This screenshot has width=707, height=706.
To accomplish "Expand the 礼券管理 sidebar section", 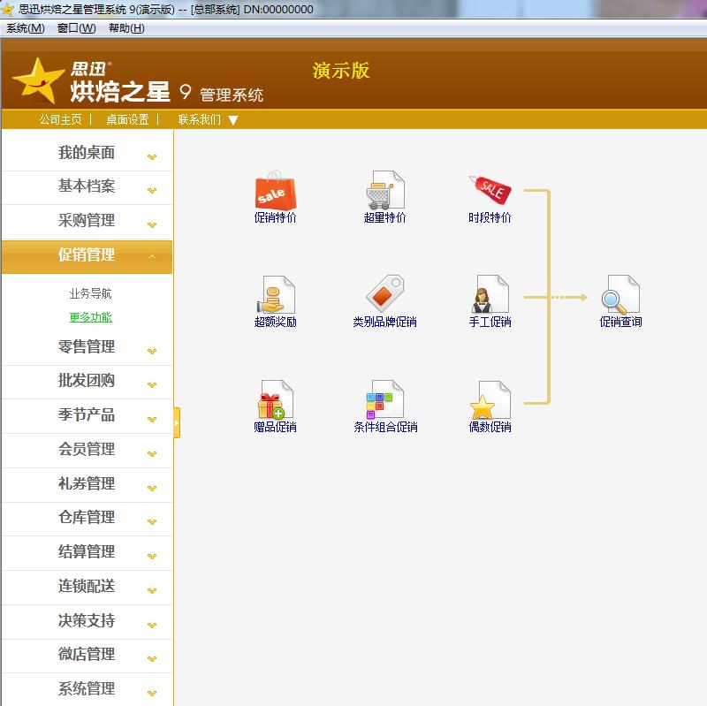I will click(87, 484).
